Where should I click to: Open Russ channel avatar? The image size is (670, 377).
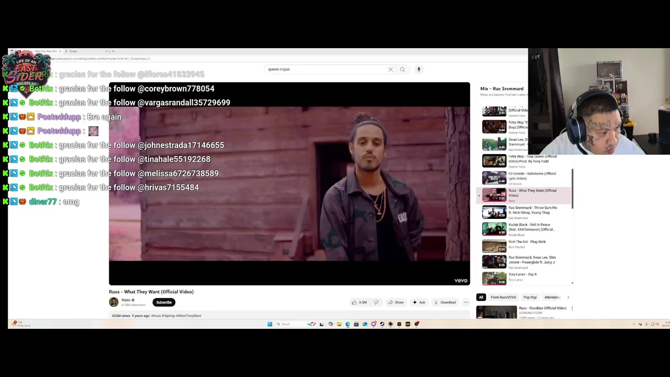click(114, 302)
